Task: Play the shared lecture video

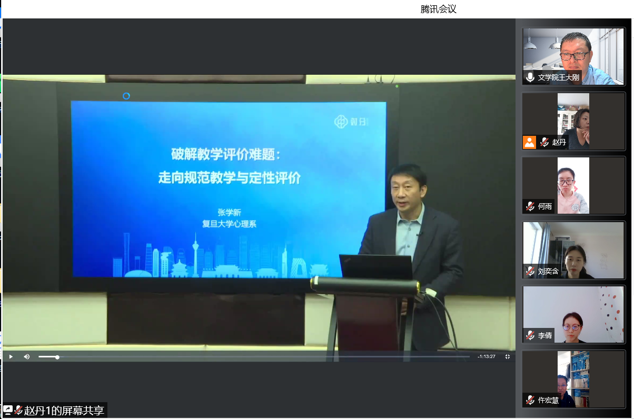Action: pyautogui.click(x=10, y=356)
